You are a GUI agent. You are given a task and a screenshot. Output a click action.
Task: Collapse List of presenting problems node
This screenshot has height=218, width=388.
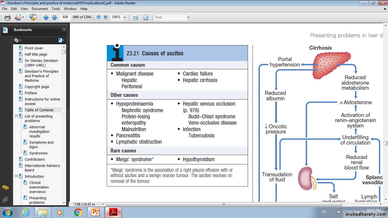16,116
